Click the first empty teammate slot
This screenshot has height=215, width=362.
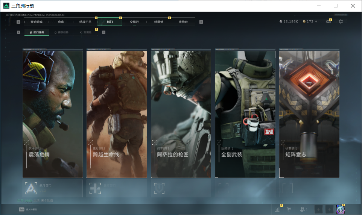tap(318, 209)
